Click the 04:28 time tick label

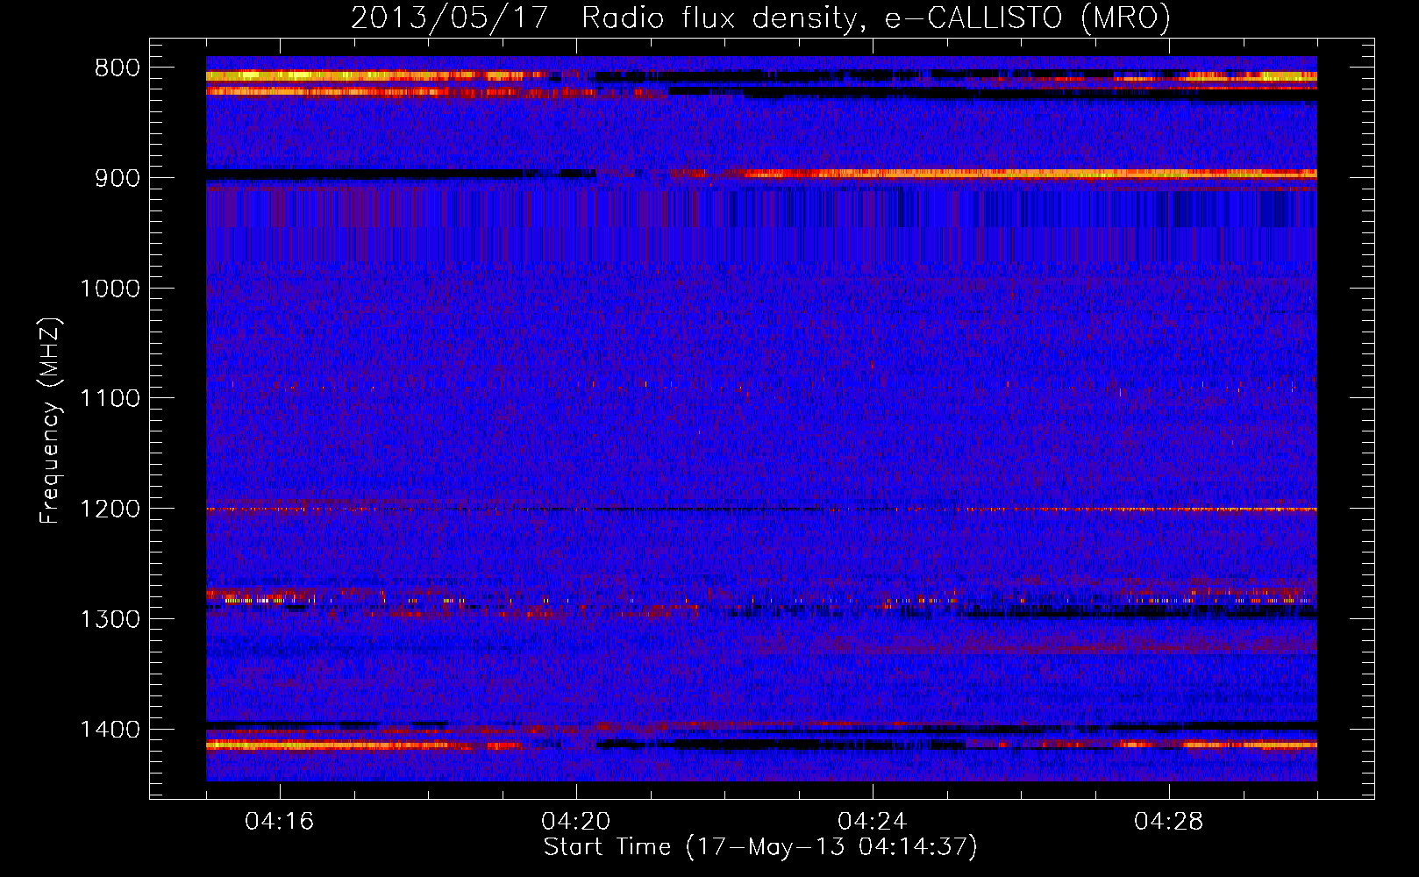(x=1168, y=822)
